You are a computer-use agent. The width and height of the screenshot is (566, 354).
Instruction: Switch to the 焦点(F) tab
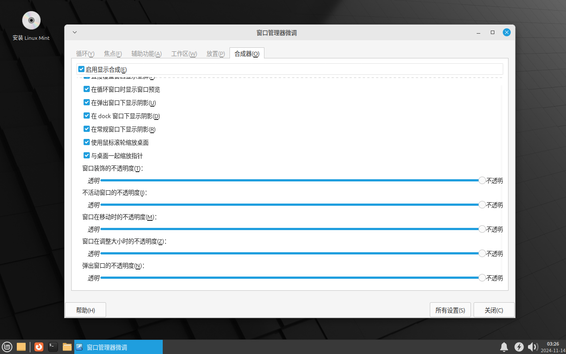113,54
